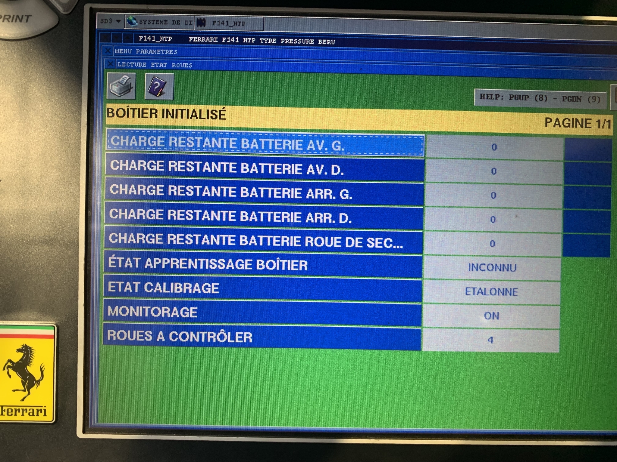Click PAGINE 1/1 page indicator

coord(578,123)
